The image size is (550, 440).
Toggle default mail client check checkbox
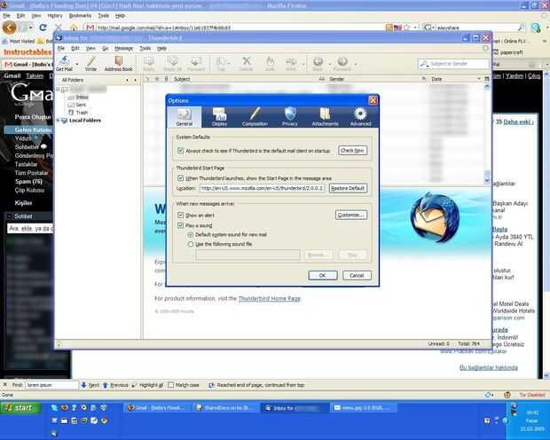click(181, 151)
